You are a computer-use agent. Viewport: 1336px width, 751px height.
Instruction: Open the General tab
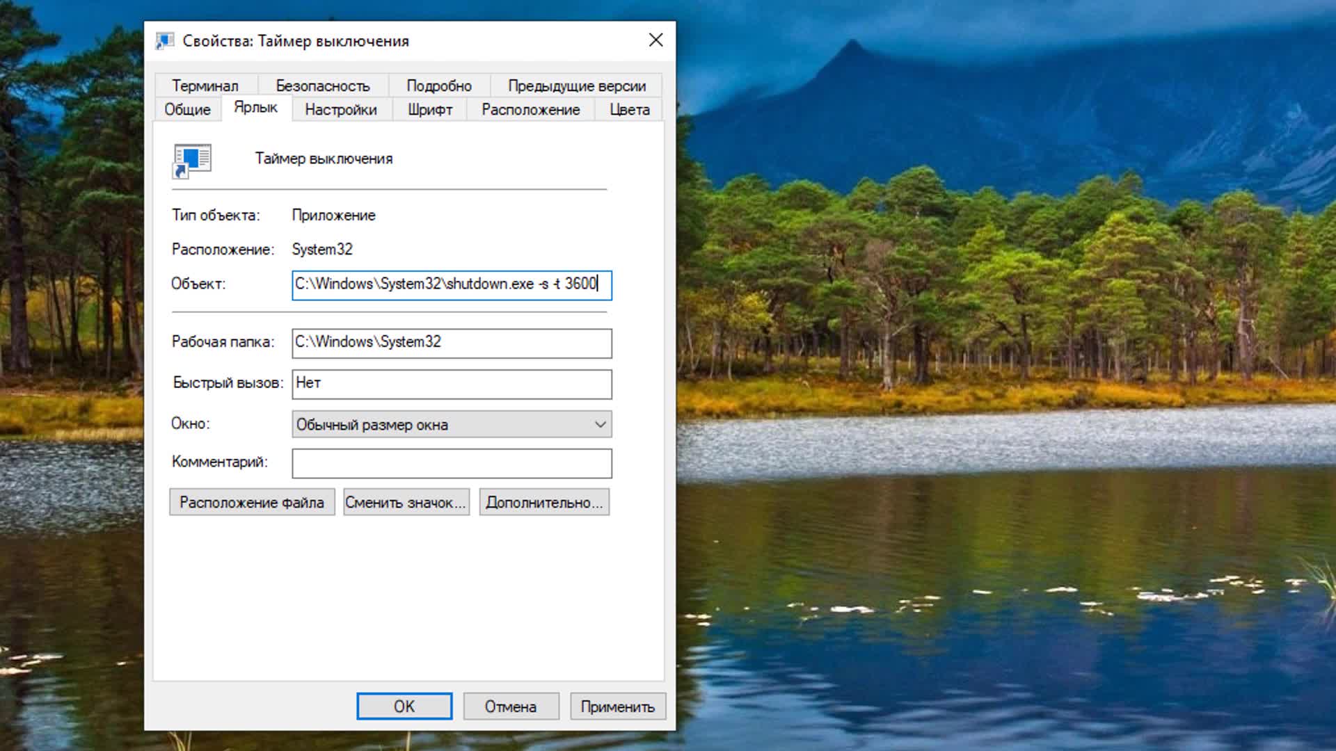pyautogui.click(x=186, y=109)
